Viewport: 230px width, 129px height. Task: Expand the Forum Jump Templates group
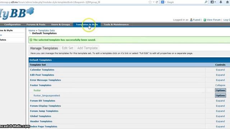pos(220,111)
